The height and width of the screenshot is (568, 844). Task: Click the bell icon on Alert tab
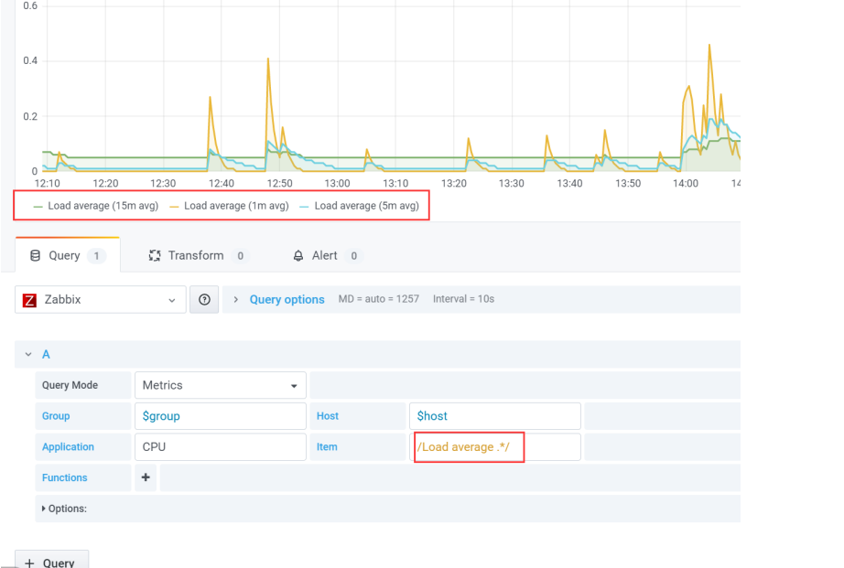[298, 255]
